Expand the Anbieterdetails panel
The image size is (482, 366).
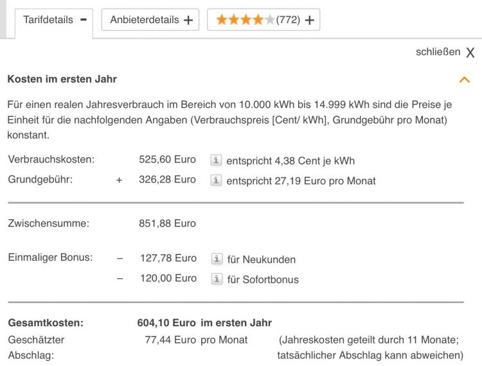pos(150,20)
